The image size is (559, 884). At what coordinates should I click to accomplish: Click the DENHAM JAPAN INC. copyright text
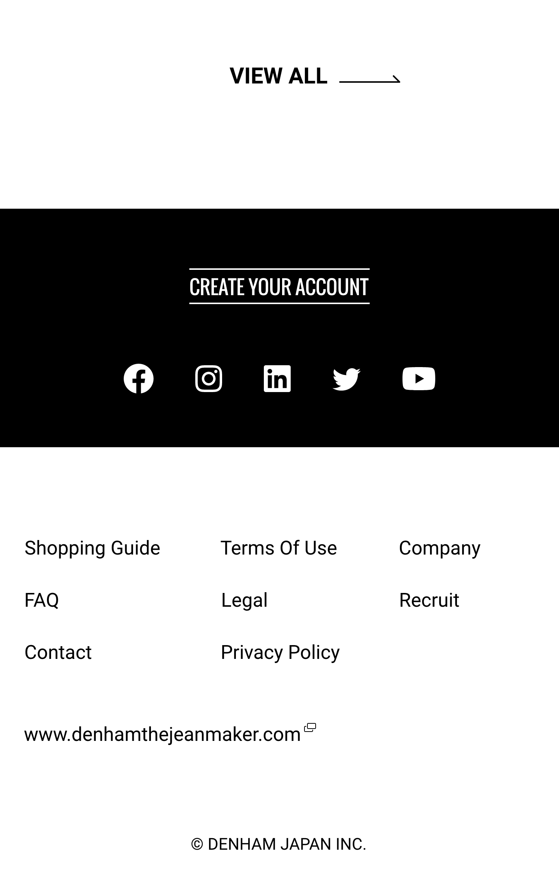click(x=279, y=844)
